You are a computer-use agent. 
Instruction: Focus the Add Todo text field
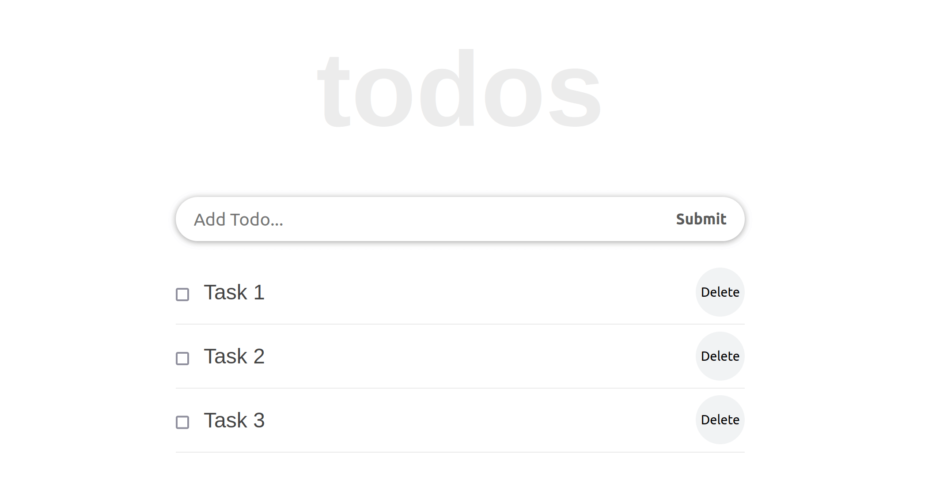[420, 219]
